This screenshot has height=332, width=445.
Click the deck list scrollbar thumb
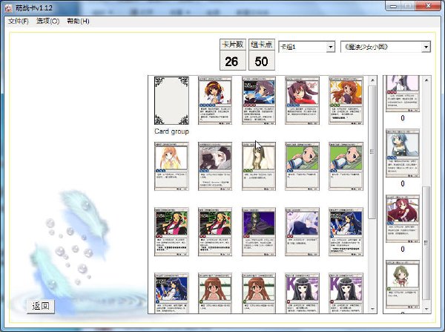[x=372, y=152]
